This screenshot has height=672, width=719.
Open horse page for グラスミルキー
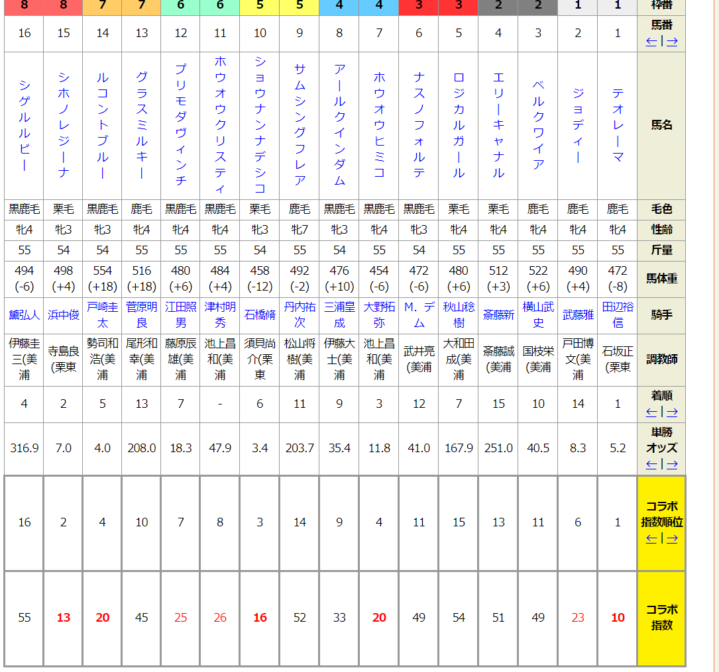[142, 125]
